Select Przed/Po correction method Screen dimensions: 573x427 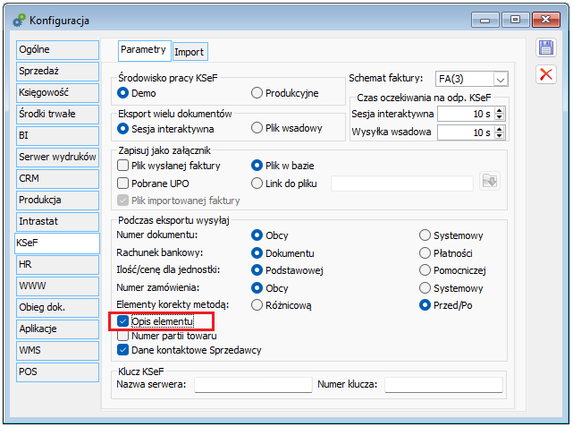425,305
